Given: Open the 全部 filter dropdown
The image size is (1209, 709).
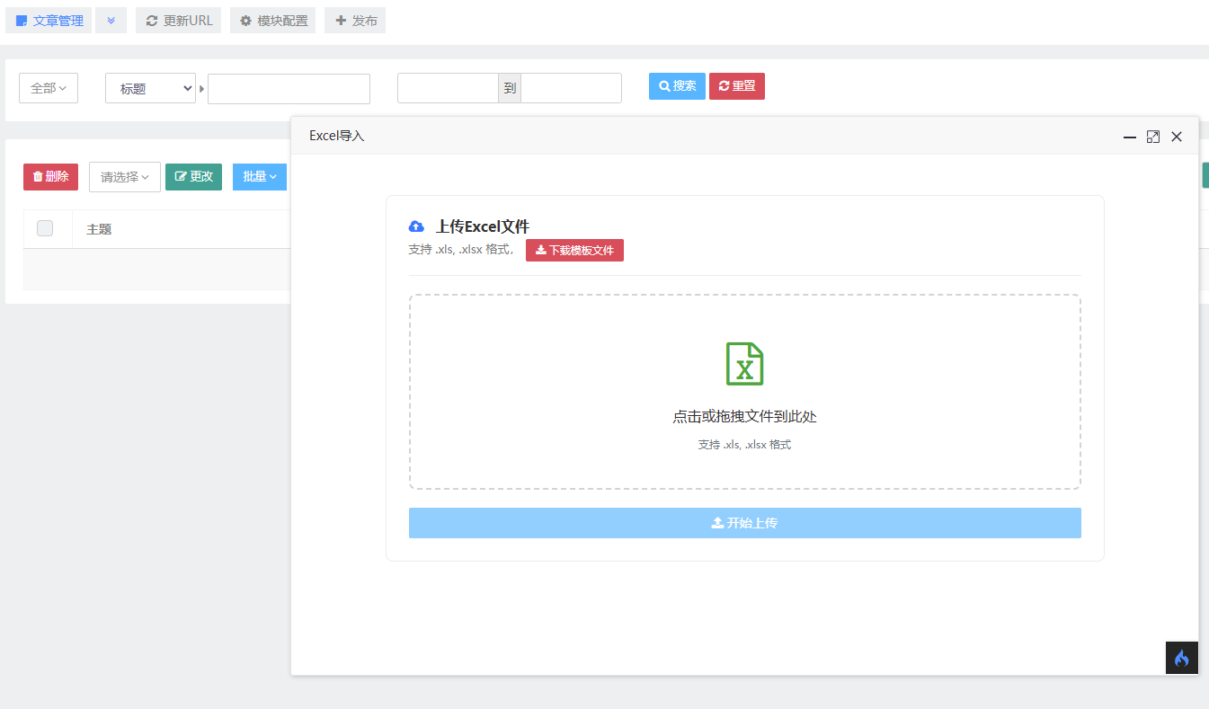Looking at the screenshot, I should click(49, 88).
